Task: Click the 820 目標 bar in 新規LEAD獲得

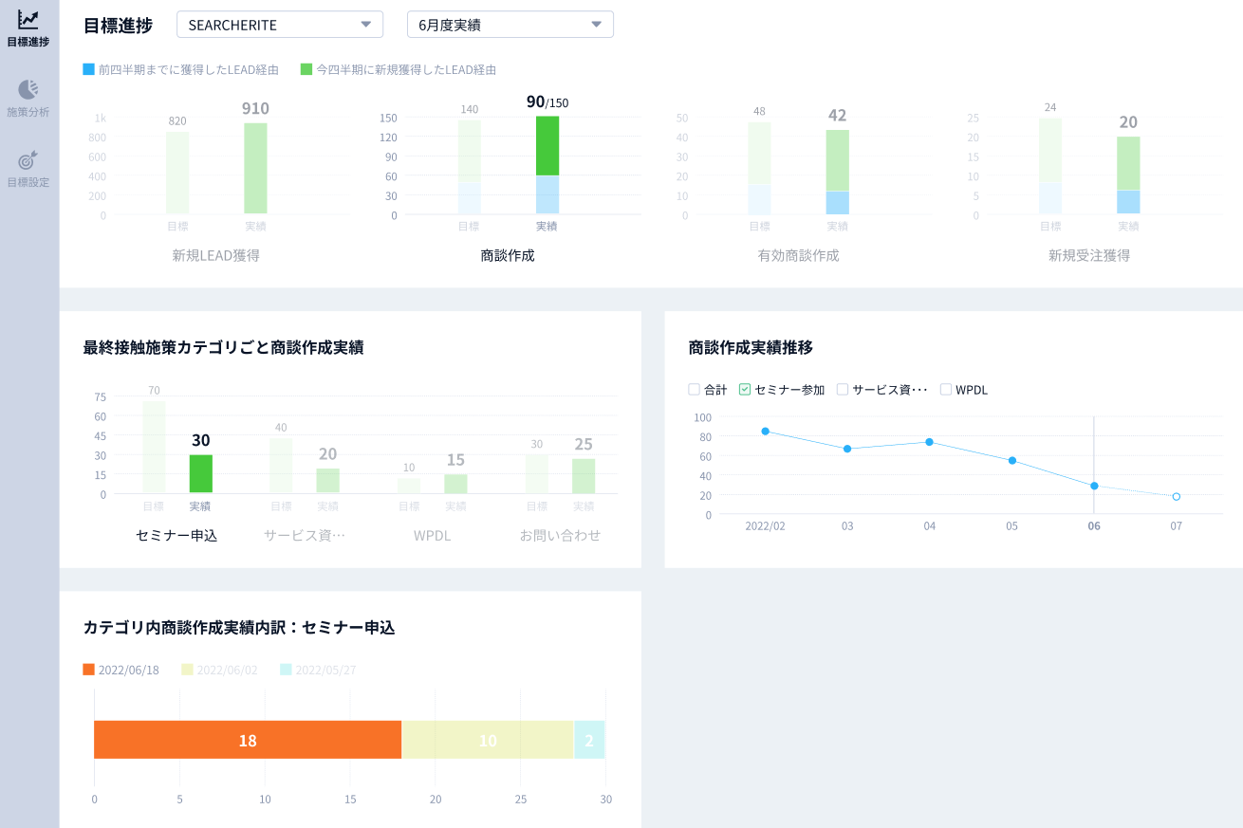Action: (x=177, y=173)
